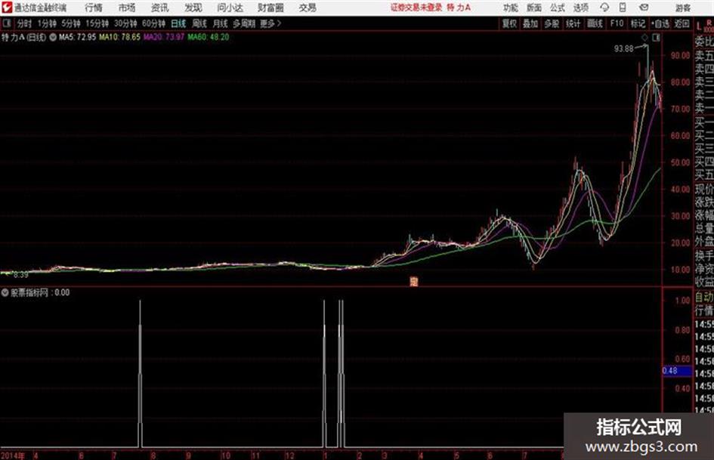Open the 发现 menu

click(193, 8)
